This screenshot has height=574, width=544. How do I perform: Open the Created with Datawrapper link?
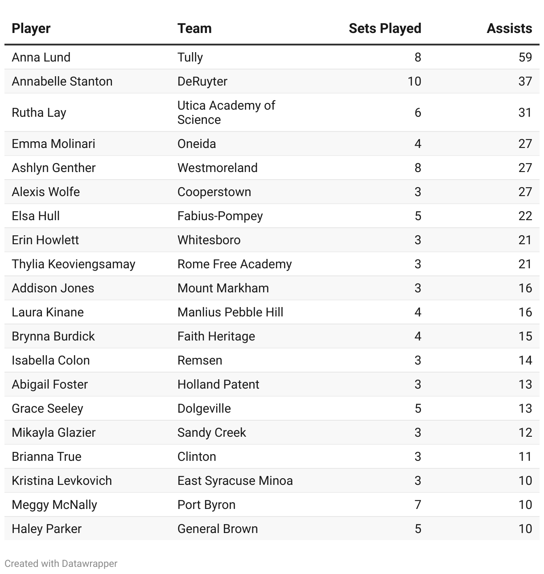(x=61, y=563)
